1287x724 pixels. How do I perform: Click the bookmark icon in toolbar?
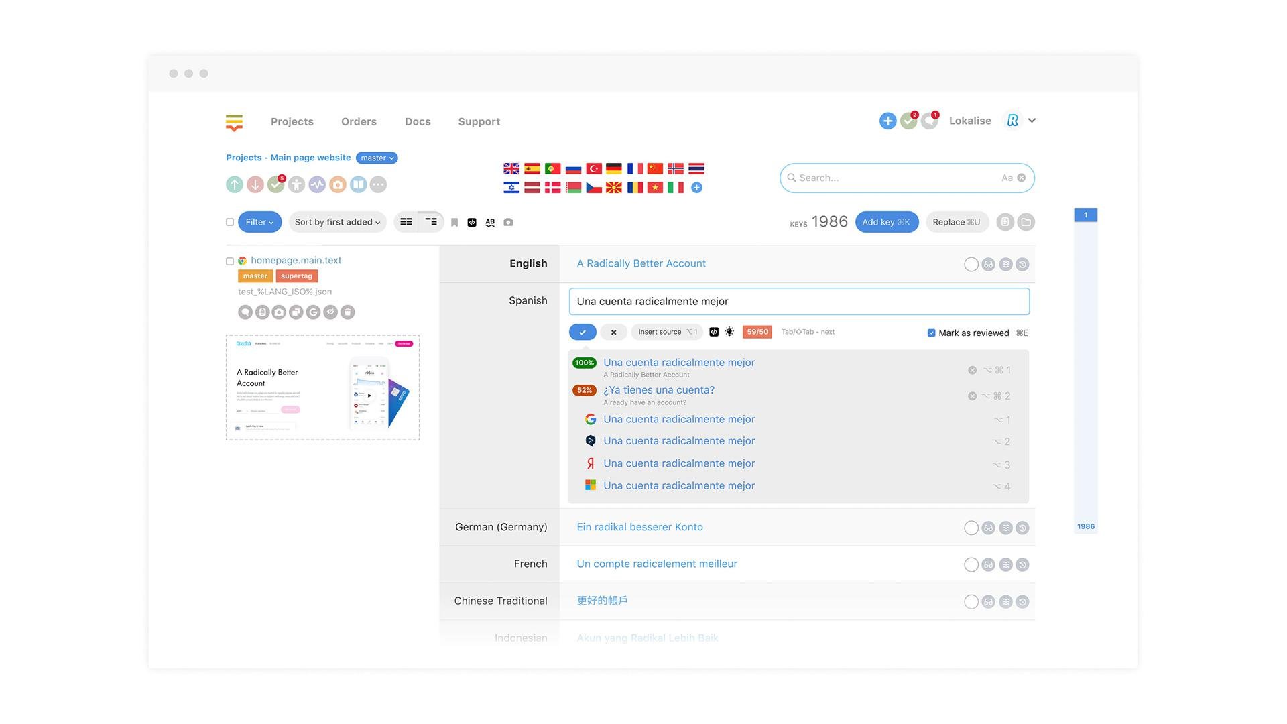[x=454, y=222]
